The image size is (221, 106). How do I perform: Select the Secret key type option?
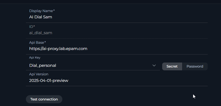point(172,66)
